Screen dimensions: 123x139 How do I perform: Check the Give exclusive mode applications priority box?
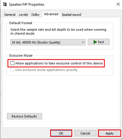tap(12, 70)
